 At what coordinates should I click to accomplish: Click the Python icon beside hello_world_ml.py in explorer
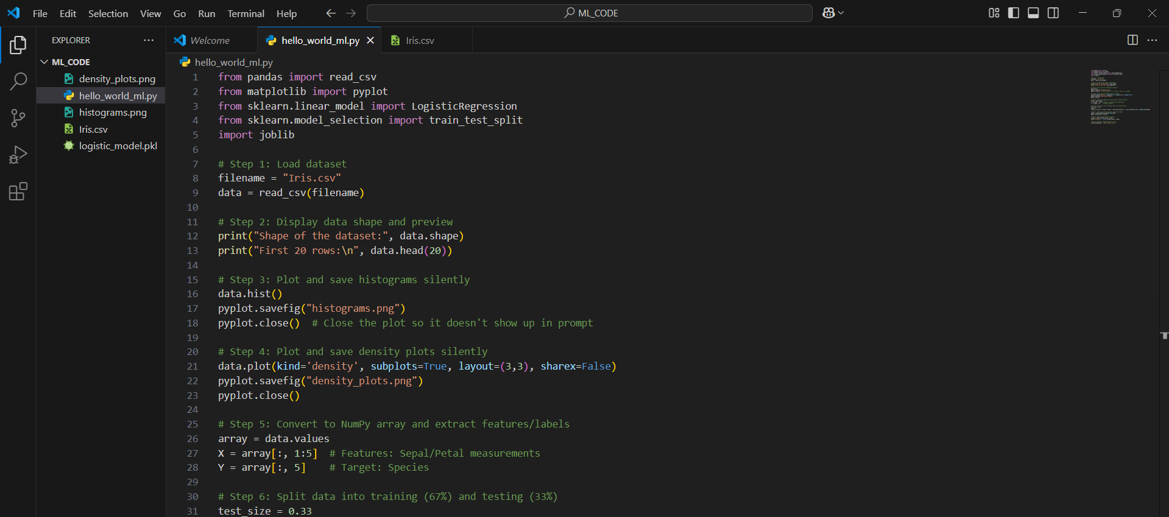[69, 96]
